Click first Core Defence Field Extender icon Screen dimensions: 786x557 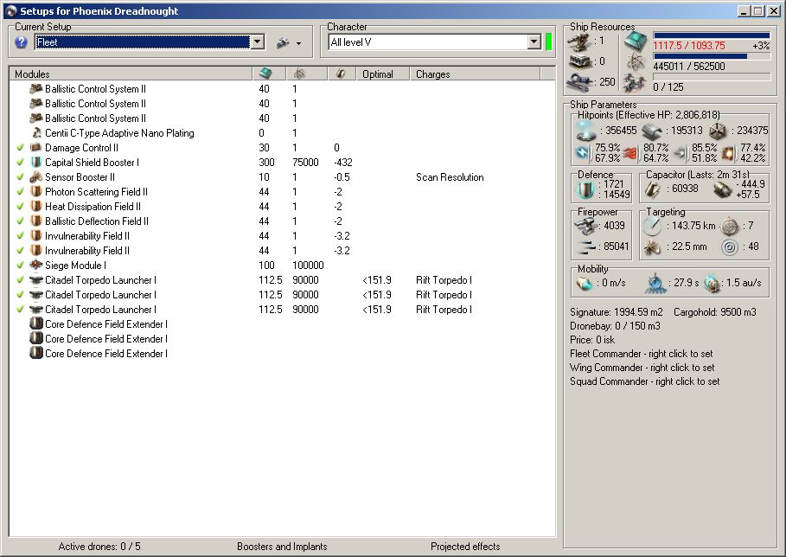[36, 323]
